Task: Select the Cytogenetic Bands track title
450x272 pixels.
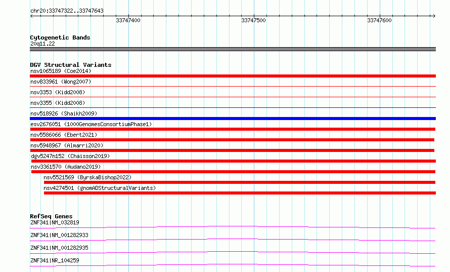Action: 60,37
